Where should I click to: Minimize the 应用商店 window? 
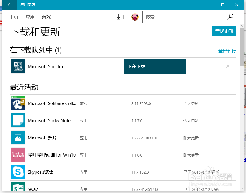click(209, 5)
